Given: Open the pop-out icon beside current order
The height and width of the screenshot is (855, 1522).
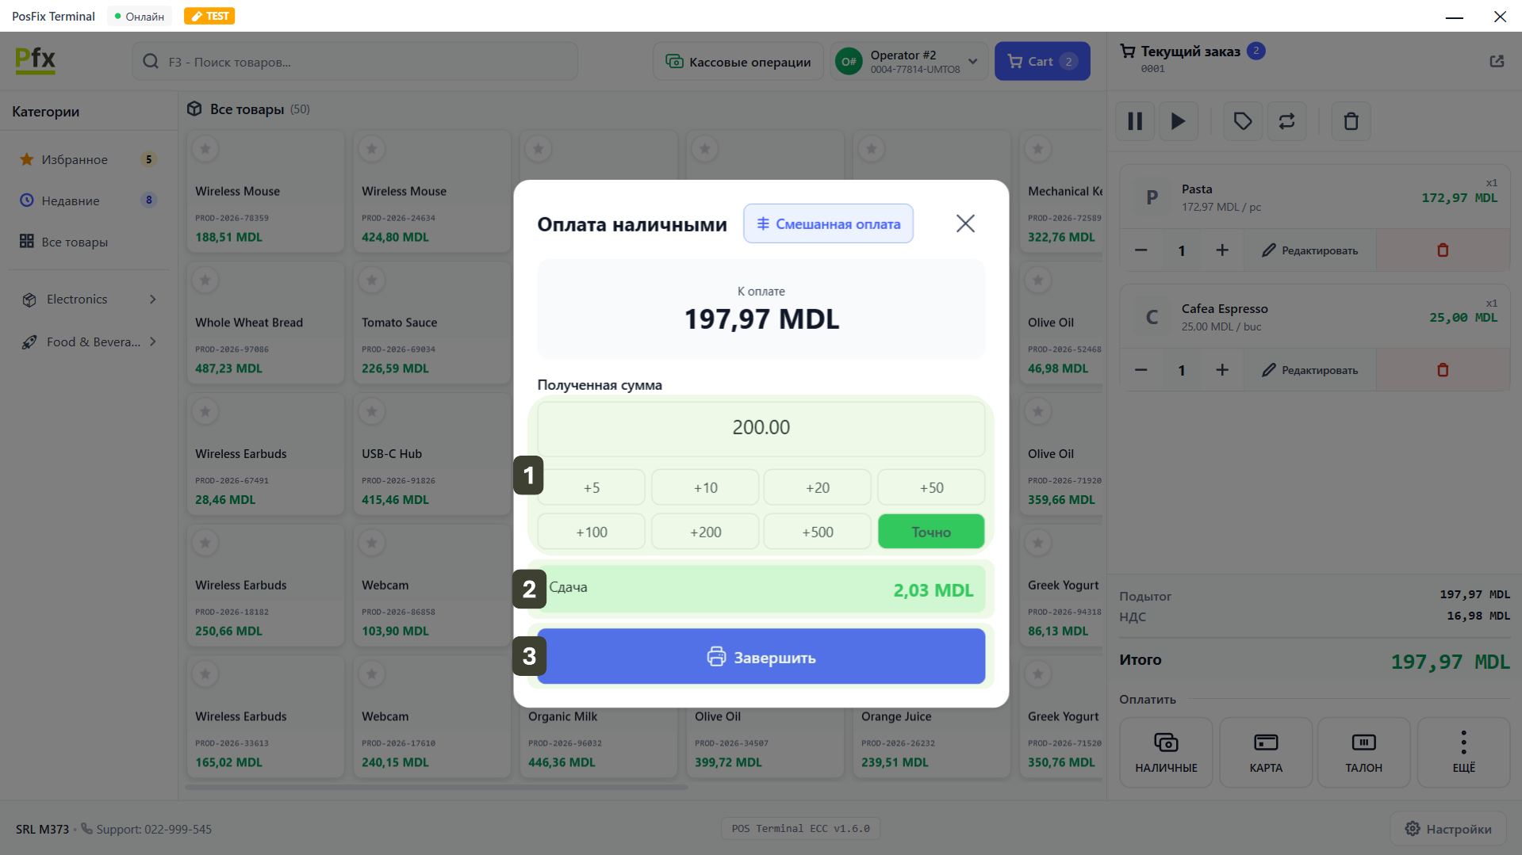Looking at the screenshot, I should [x=1497, y=61].
